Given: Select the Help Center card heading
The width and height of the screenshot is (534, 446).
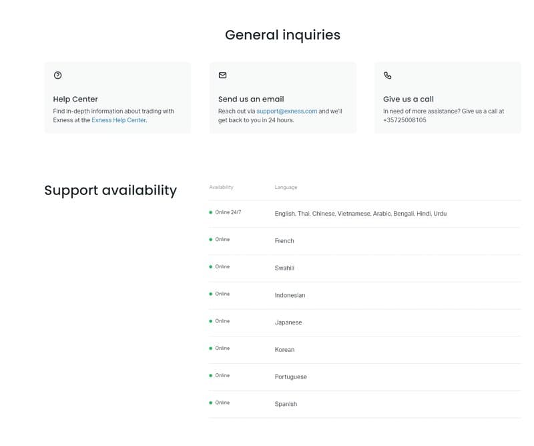Looking at the screenshot, I should 75,99.
